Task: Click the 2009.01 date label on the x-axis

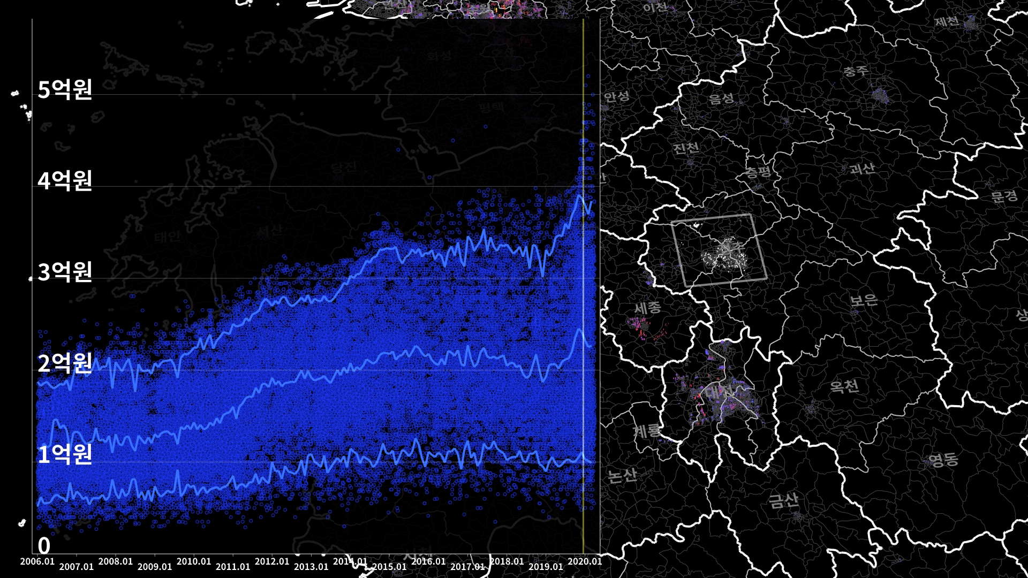Action: [155, 567]
